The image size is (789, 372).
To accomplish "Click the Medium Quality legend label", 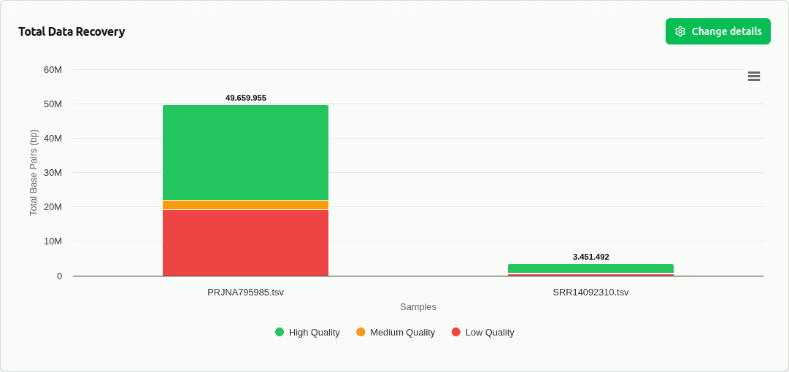I will [402, 333].
